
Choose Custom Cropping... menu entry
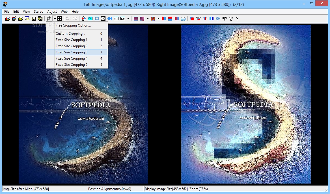pos(77,34)
